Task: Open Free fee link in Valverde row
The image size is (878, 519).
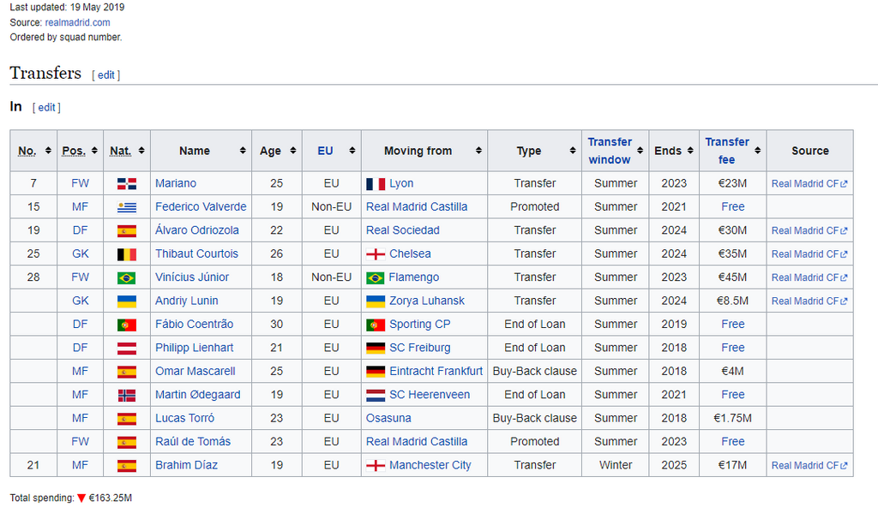Action: (733, 207)
